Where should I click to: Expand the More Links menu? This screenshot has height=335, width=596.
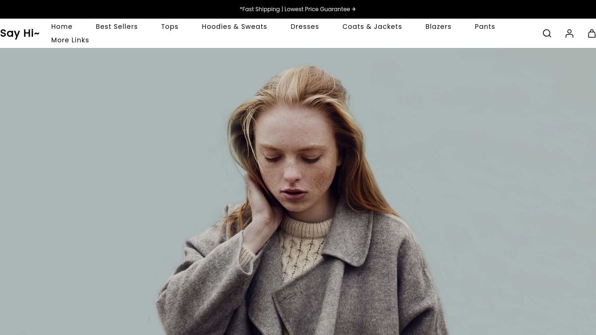pos(70,40)
